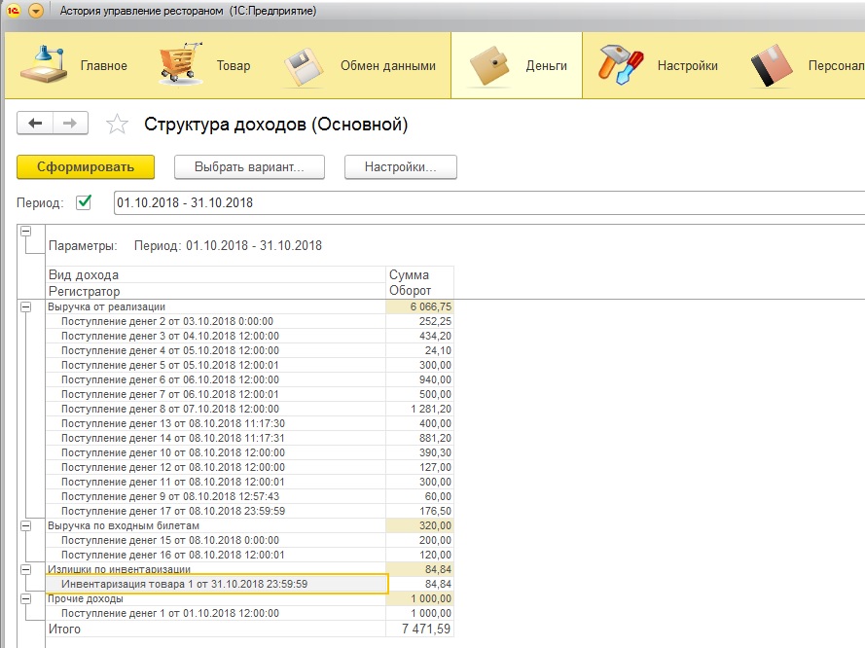Open the title bar dropdown menu arrow
Viewport: 865px width, 648px height.
pos(36,11)
